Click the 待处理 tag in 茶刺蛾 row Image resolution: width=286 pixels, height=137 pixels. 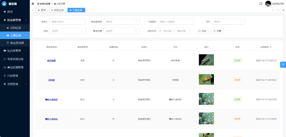(237, 80)
